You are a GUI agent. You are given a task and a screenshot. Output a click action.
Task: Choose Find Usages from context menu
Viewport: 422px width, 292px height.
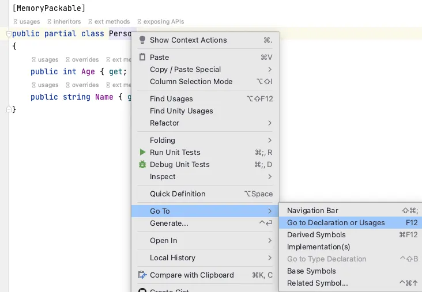click(x=171, y=99)
